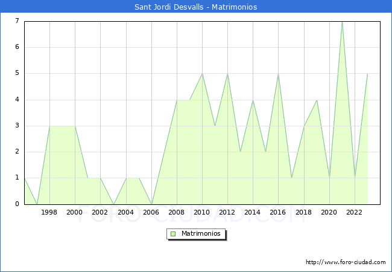Click the y-axis label 0

pos(17,204)
